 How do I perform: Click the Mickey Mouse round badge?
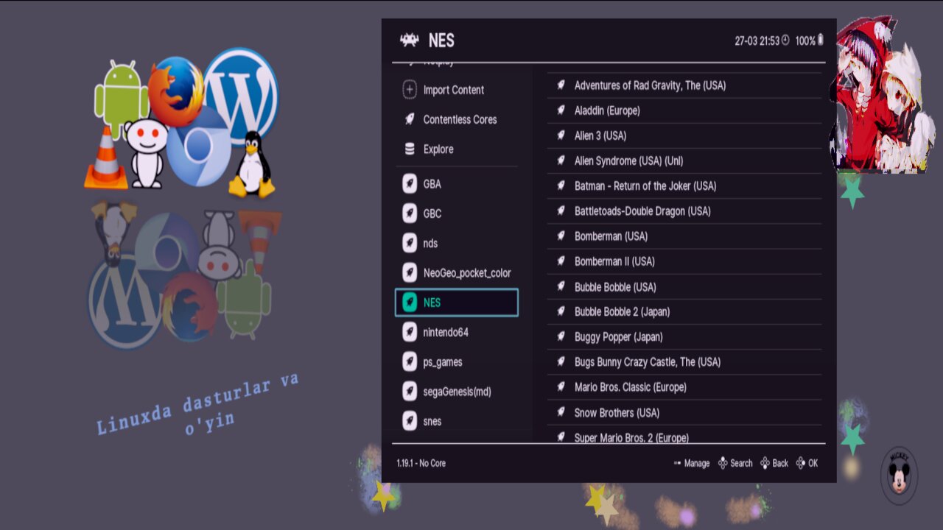(x=900, y=476)
